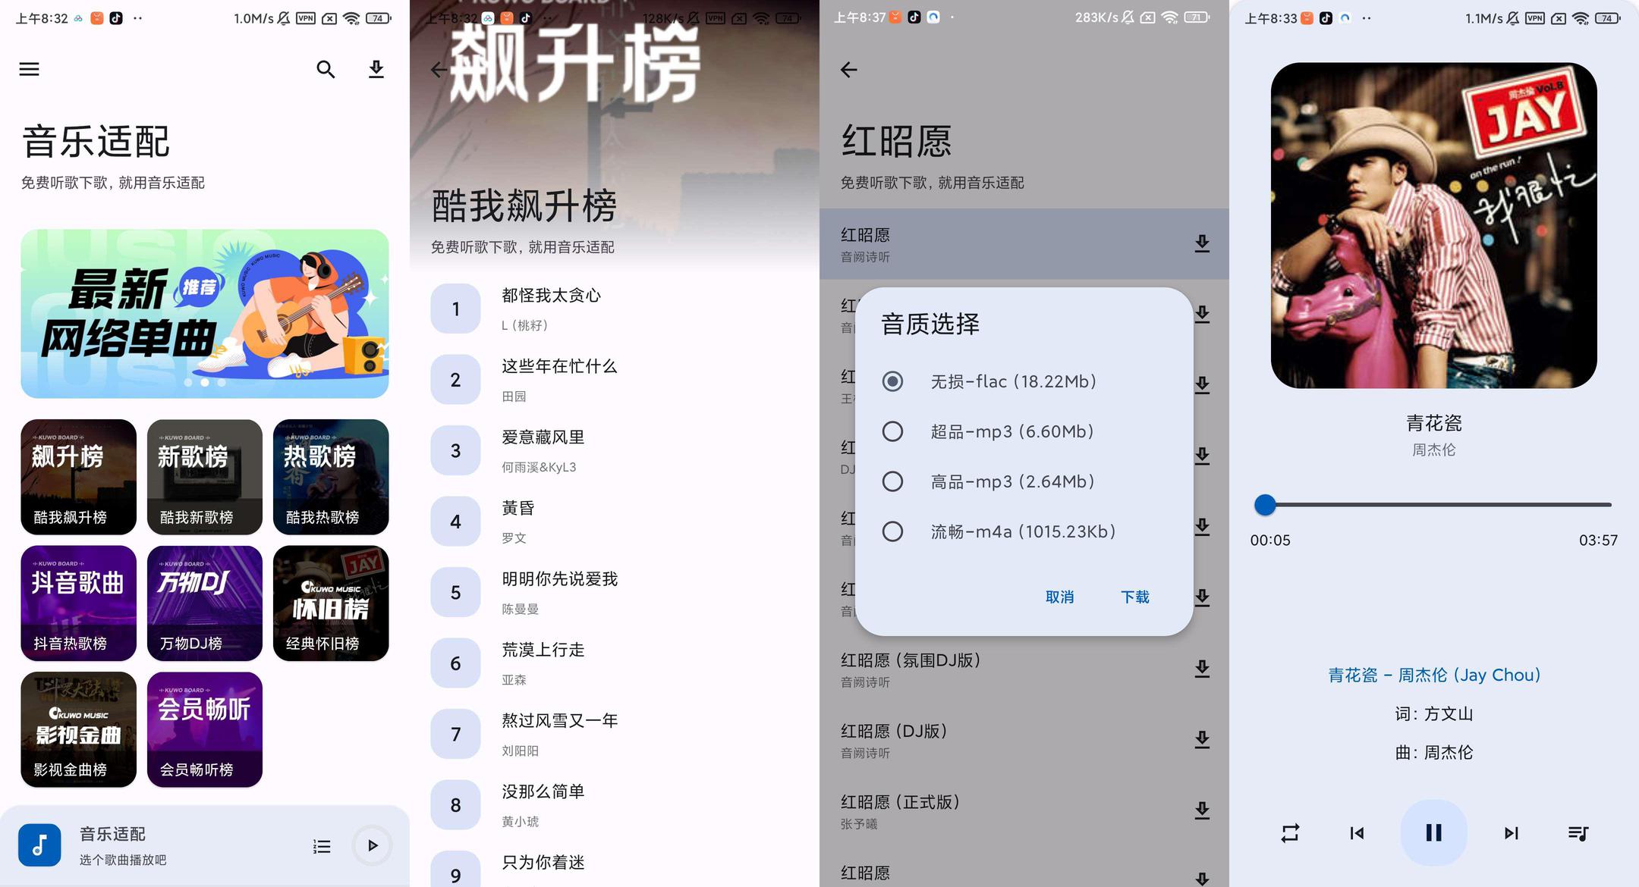Open the playlist queue icon in mini player
The image size is (1639, 887).
322,846
